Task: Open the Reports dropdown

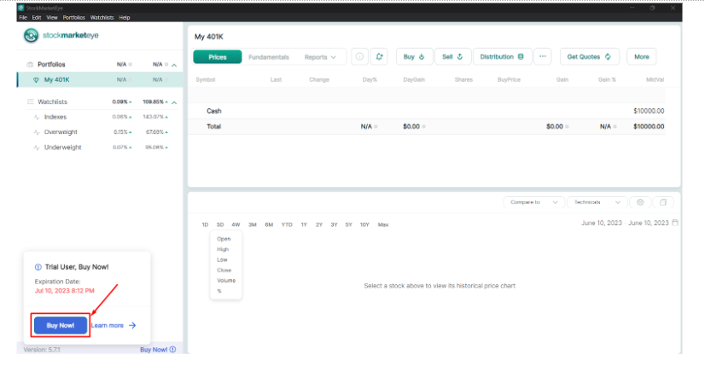Action: pos(320,57)
